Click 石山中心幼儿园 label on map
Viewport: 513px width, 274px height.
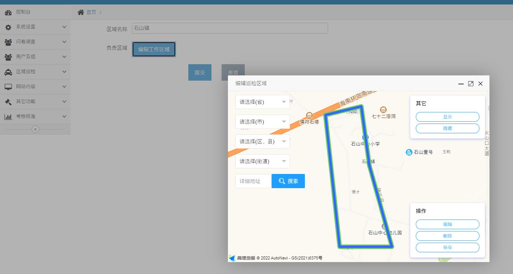point(385,233)
